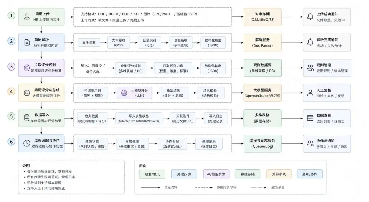Click the 通知/协作 legend swatch
This screenshot has height=202, width=369.
pos(310,174)
